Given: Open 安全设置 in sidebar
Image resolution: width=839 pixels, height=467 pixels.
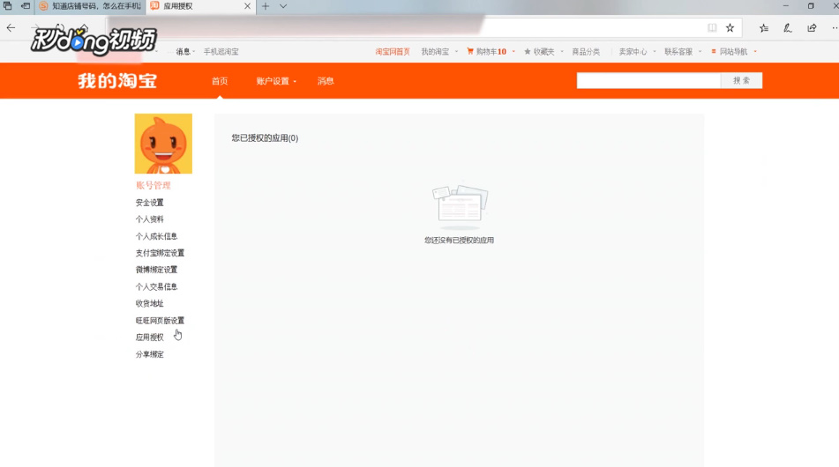Looking at the screenshot, I should [x=149, y=203].
